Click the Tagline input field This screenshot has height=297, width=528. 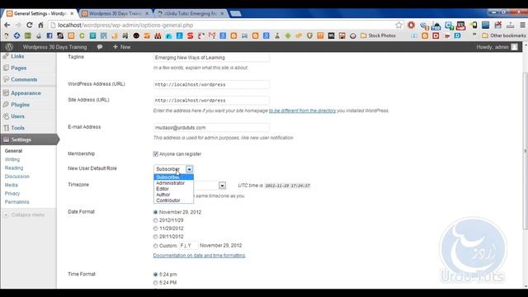[211, 58]
